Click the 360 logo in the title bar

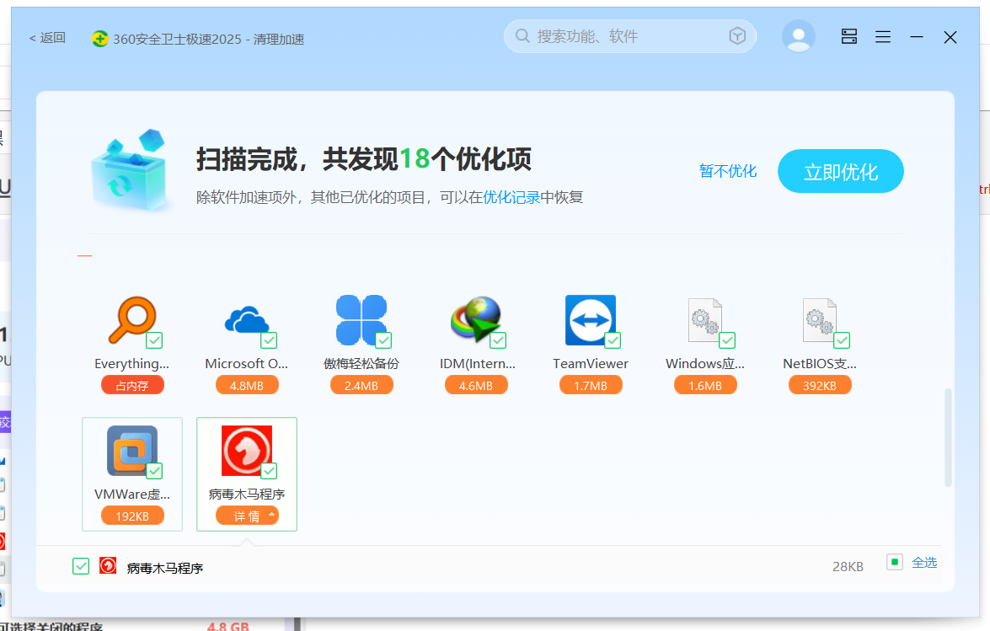(x=99, y=39)
